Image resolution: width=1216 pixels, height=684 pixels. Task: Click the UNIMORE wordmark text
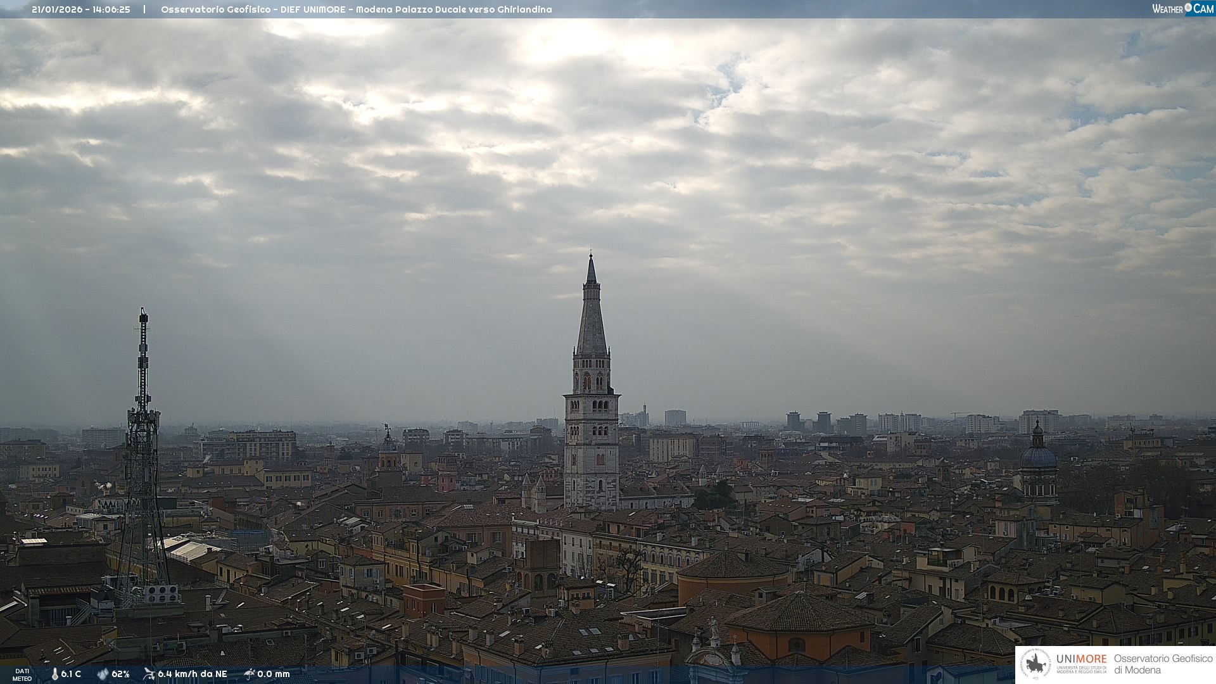pos(1081,659)
